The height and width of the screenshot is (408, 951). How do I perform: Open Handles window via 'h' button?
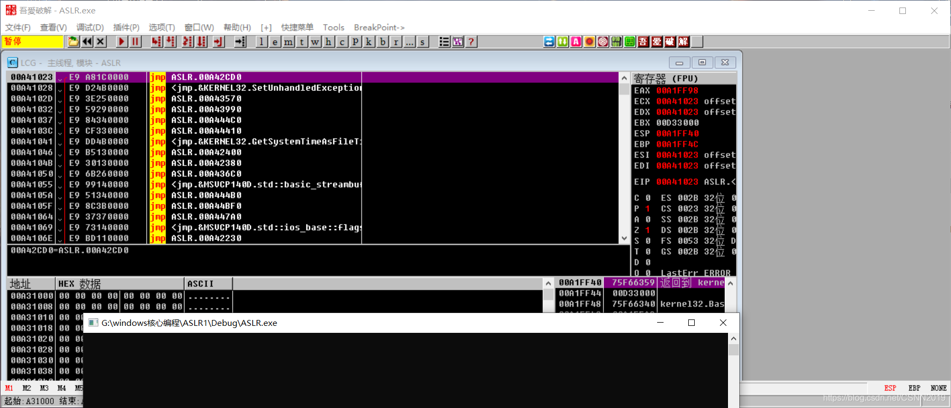pyautogui.click(x=329, y=41)
